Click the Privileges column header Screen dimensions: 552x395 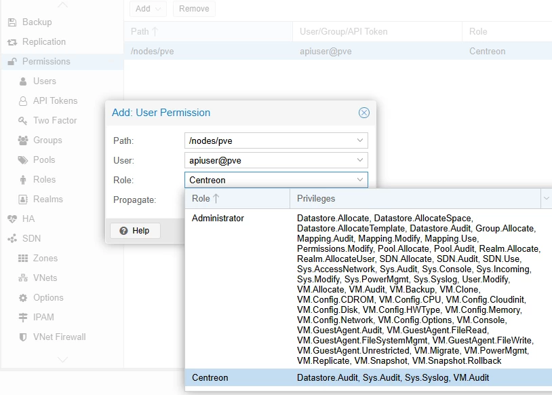point(416,199)
